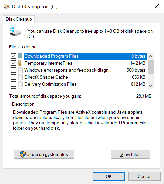Dismiss the dialog with Cancel
164x184 pixels.
[144, 176]
